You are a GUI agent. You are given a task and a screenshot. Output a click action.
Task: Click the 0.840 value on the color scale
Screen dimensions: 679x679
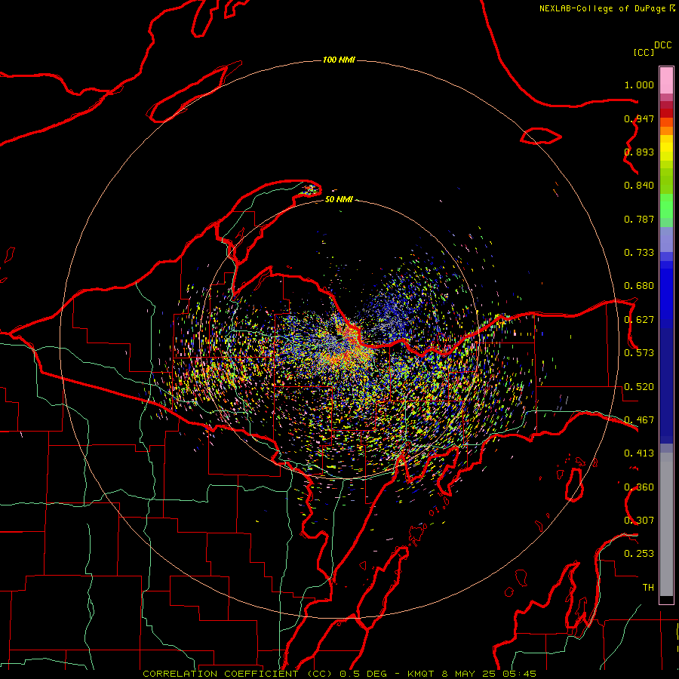pyautogui.click(x=639, y=186)
